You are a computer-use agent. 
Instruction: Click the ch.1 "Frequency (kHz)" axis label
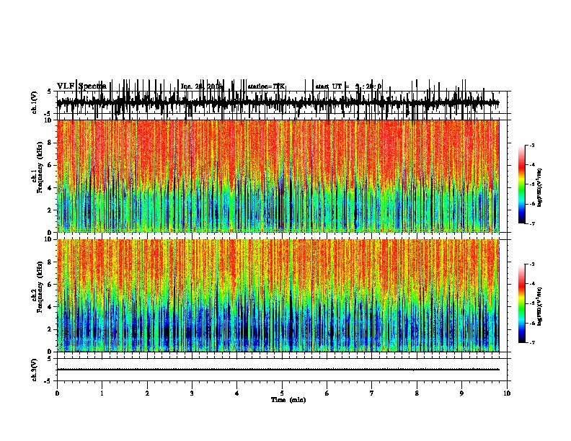[40, 167]
